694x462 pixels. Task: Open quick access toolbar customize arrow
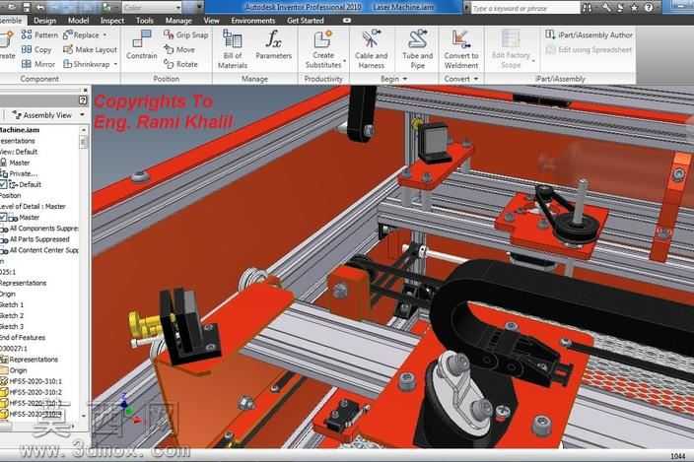199,7
